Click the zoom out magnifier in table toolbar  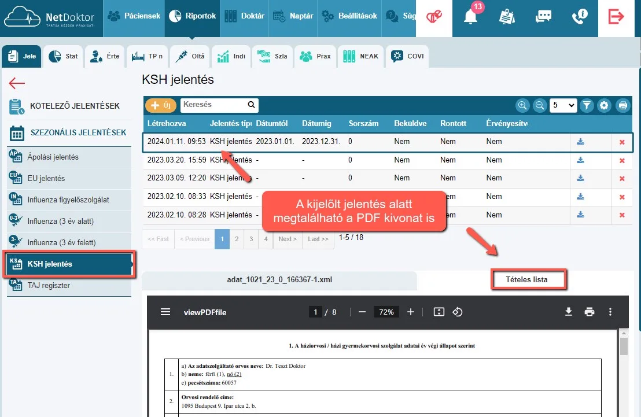(540, 105)
